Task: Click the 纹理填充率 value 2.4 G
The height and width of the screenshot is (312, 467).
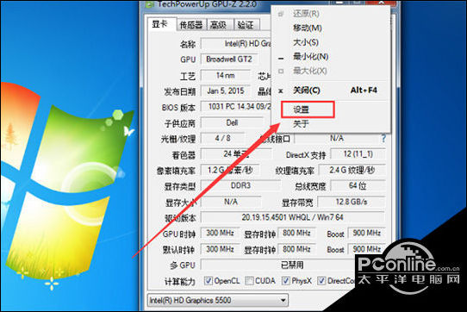Action: point(352,170)
